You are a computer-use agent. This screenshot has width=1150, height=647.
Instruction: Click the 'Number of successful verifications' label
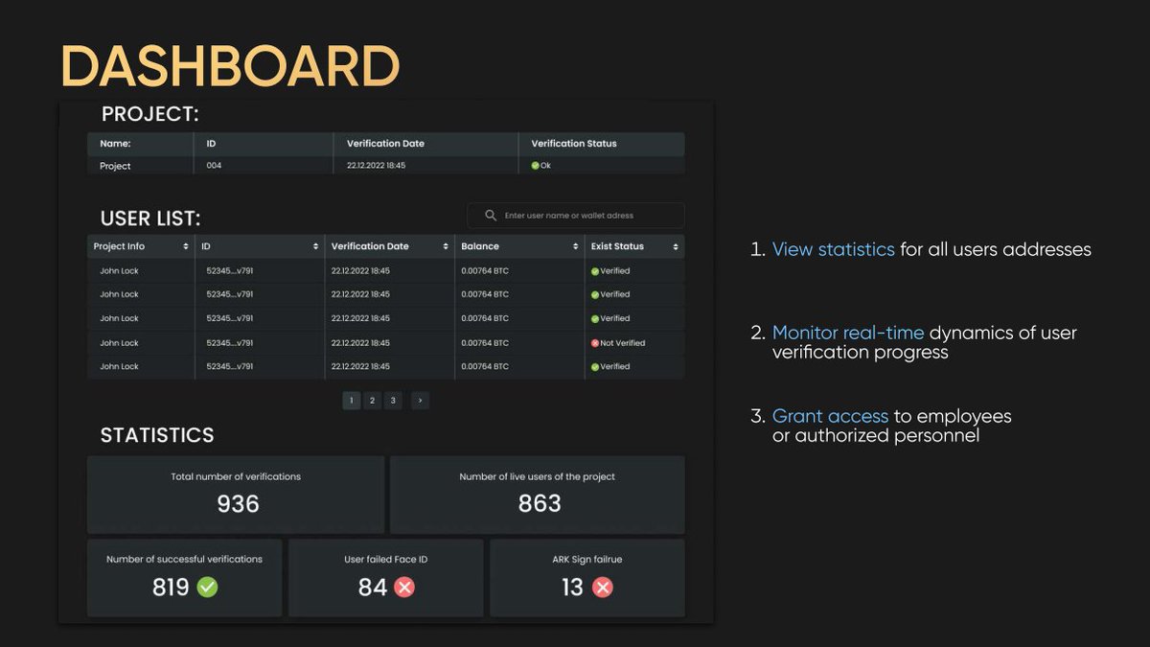click(184, 559)
